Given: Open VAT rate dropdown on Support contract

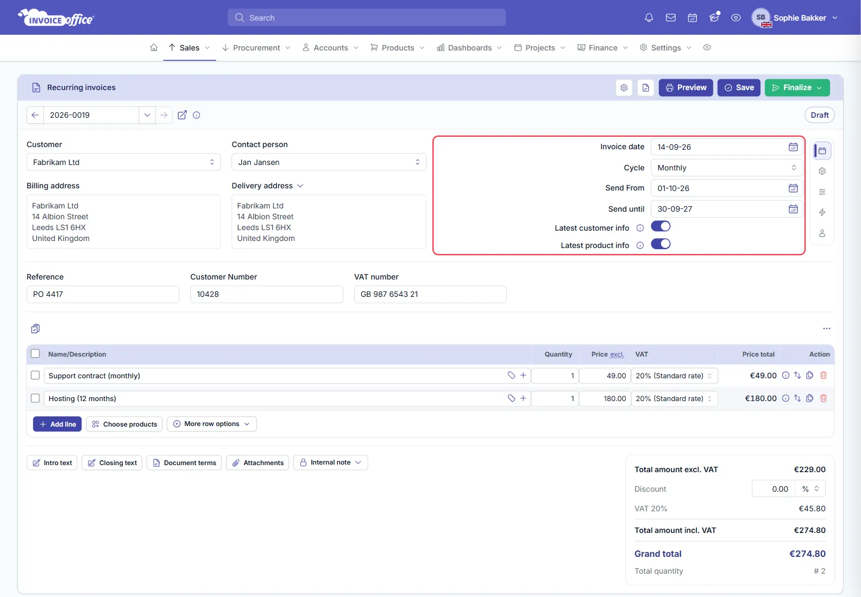Looking at the screenshot, I should 675,376.
